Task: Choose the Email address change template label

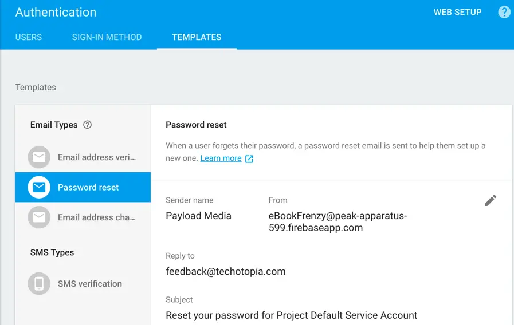Action: 97,217
